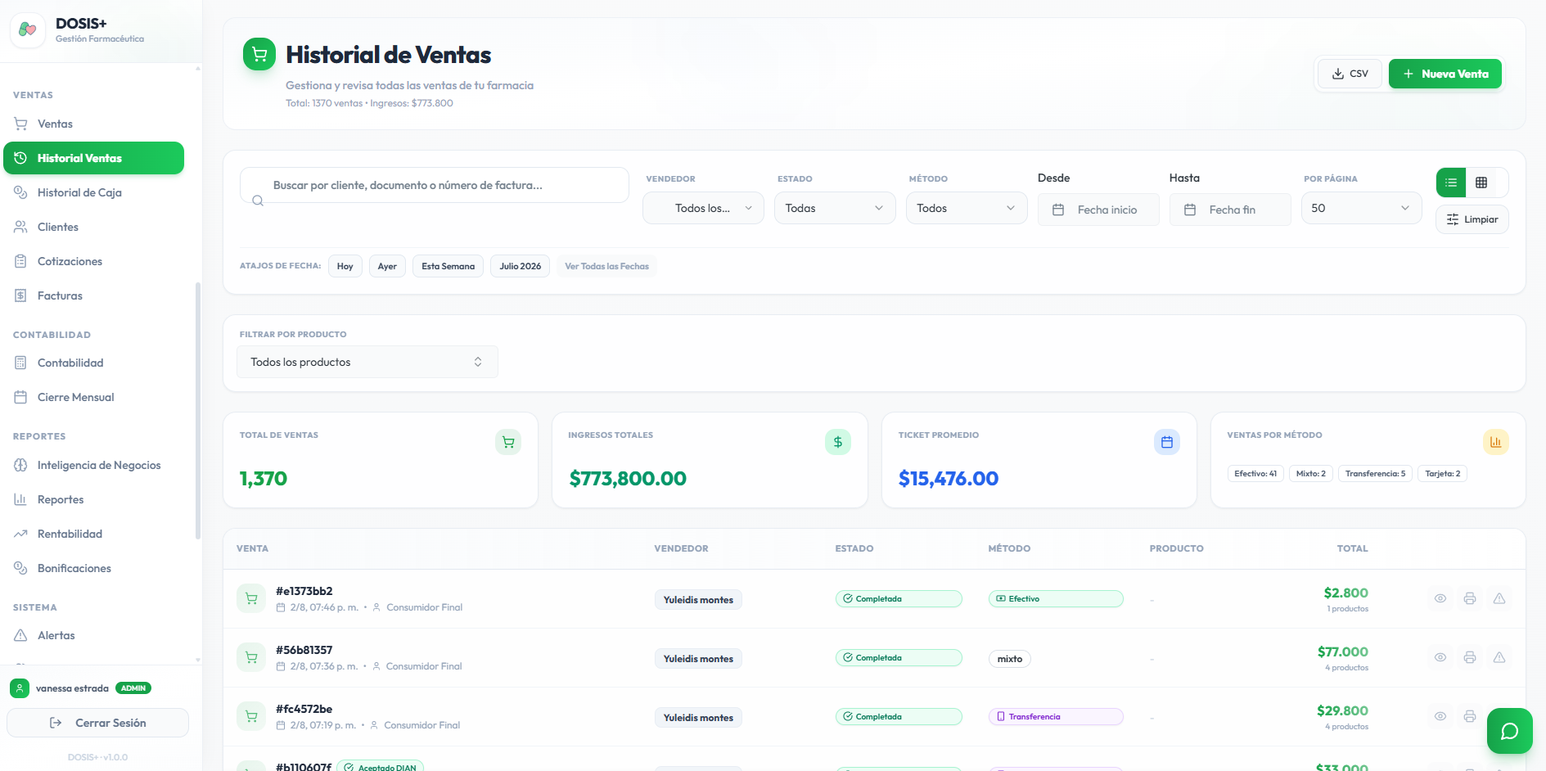Open Cierre Mensual page
The height and width of the screenshot is (771, 1546).
tap(93, 397)
